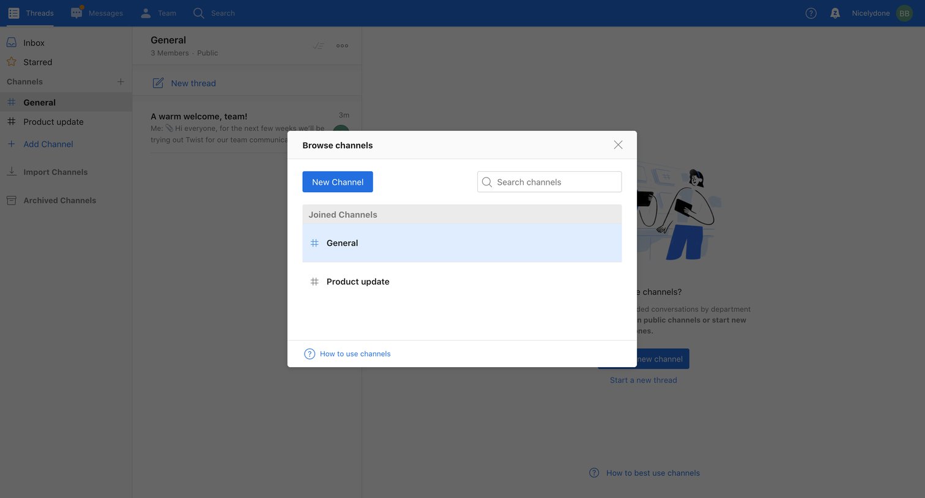Click the hash icon of General in dialog

[x=314, y=243]
